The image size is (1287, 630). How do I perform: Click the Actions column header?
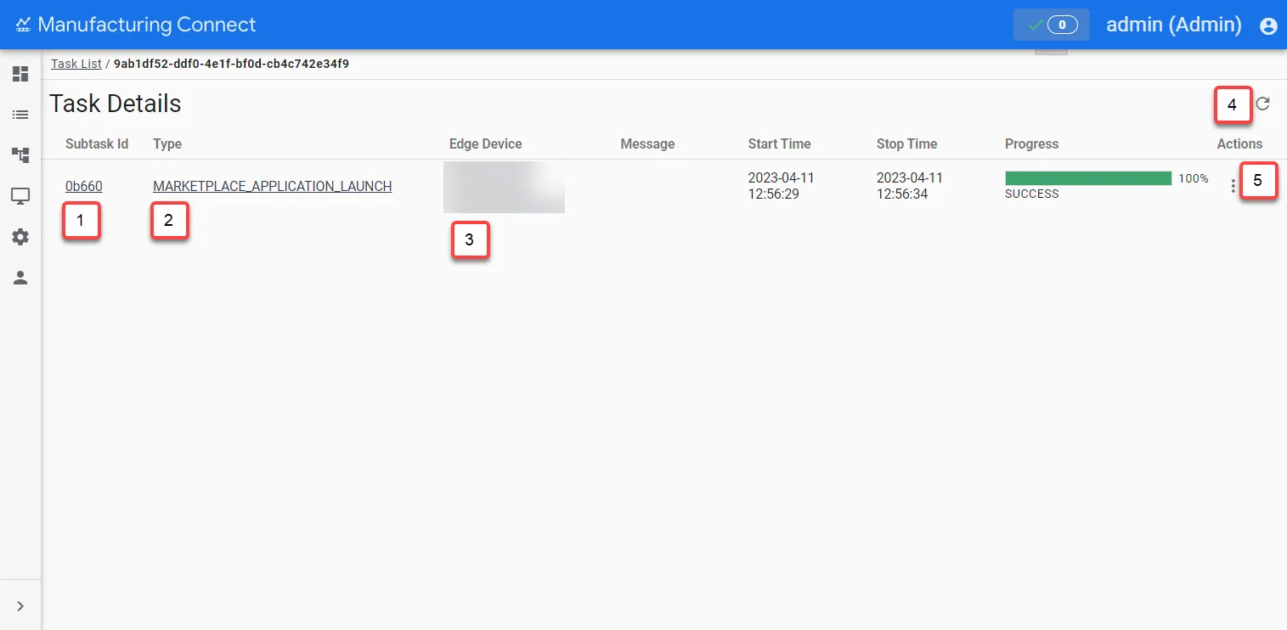pos(1239,143)
